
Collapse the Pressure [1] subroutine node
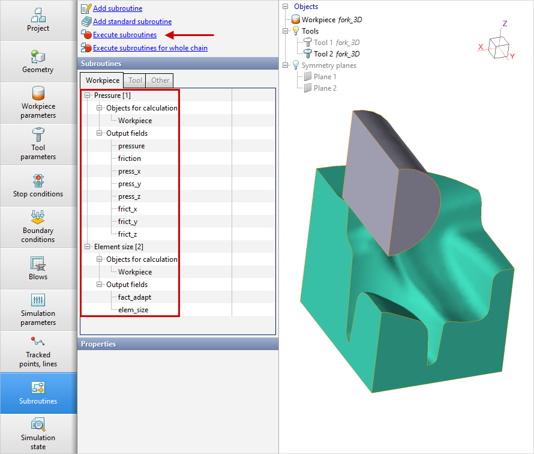(88, 95)
